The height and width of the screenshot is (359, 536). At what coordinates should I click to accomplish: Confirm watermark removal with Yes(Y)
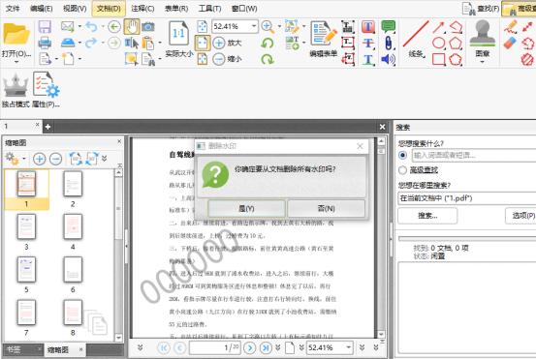(246, 208)
